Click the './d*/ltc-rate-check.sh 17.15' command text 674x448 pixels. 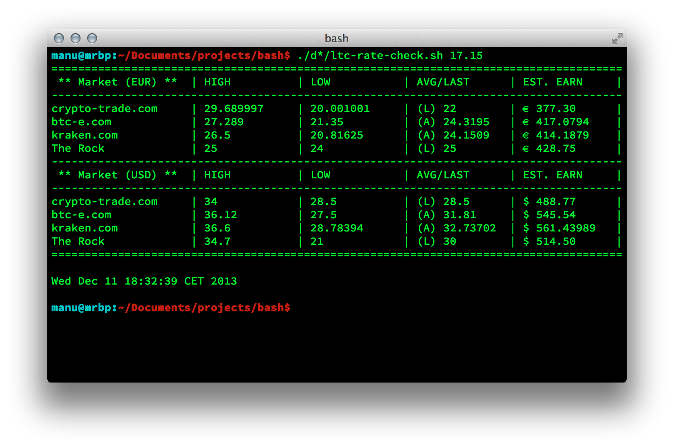[x=390, y=56]
